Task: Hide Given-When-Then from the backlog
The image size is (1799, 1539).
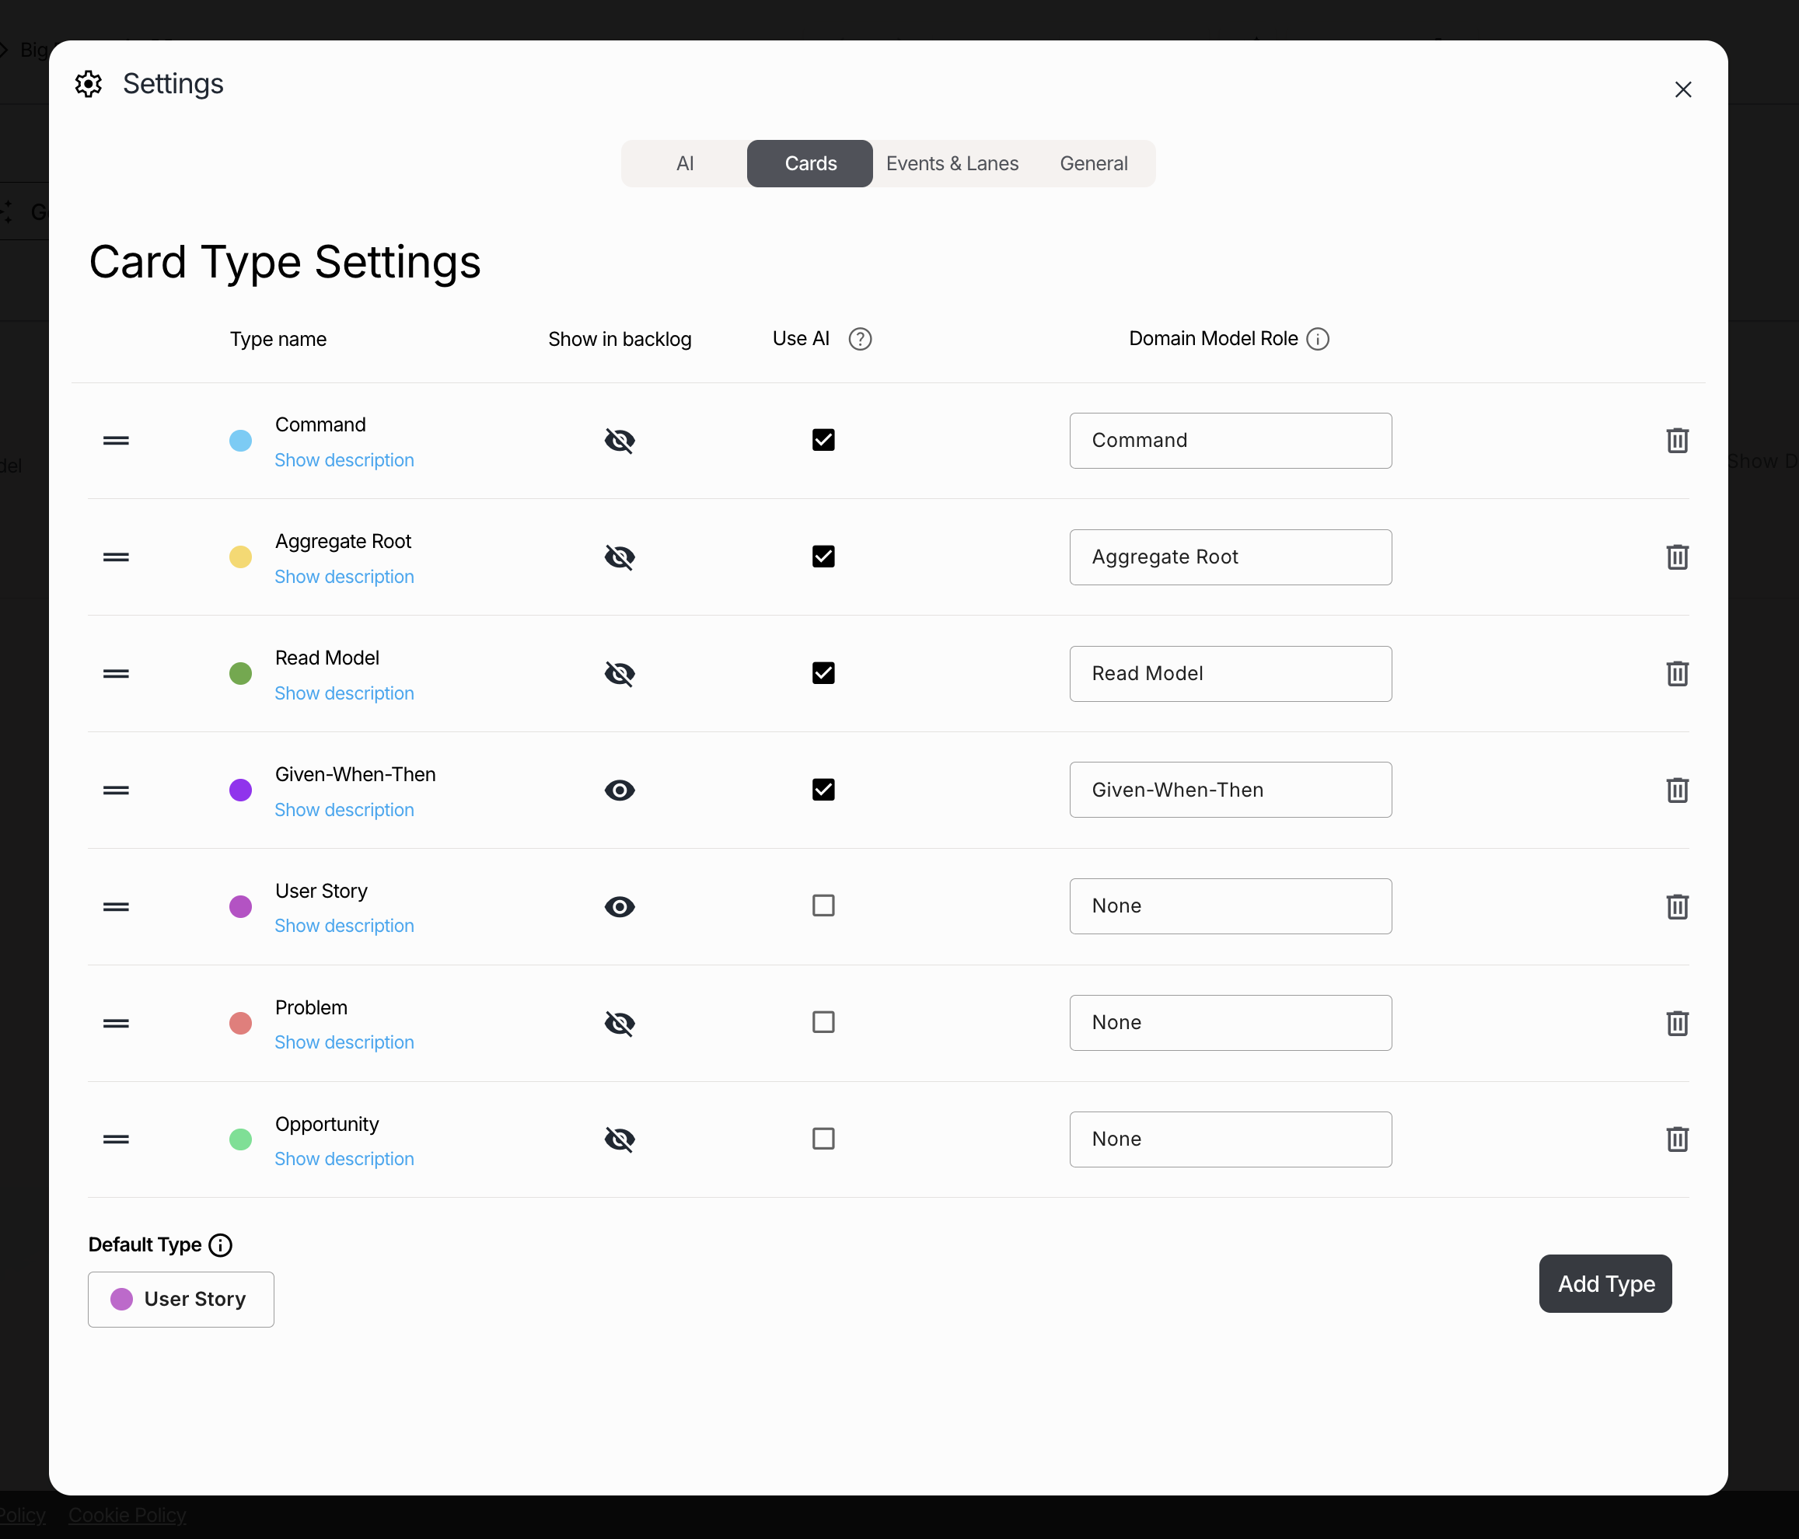Action: point(619,790)
